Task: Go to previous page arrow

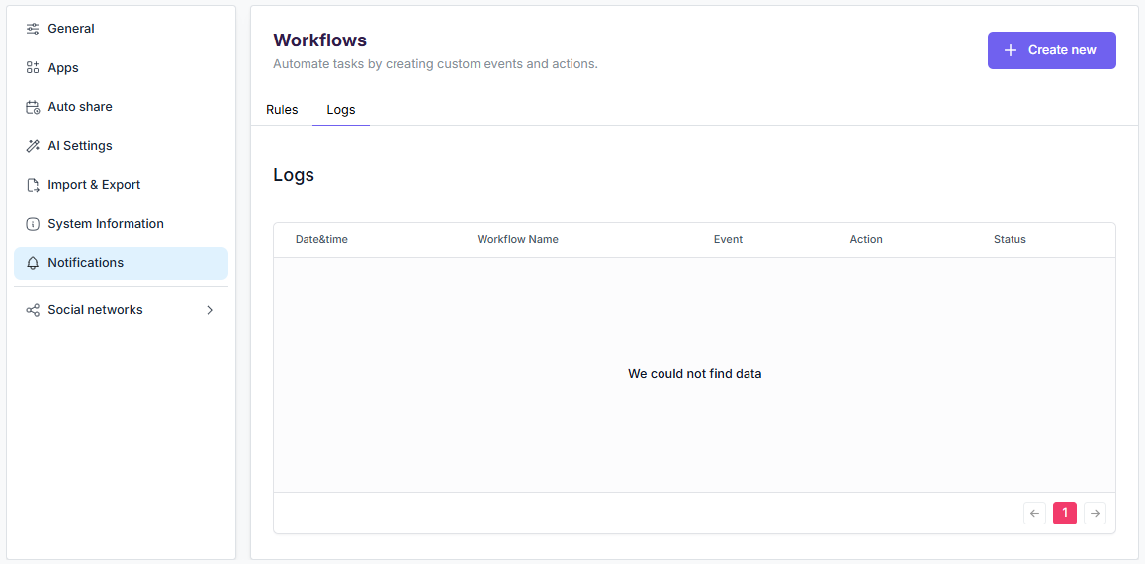Action: (1035, 513)
